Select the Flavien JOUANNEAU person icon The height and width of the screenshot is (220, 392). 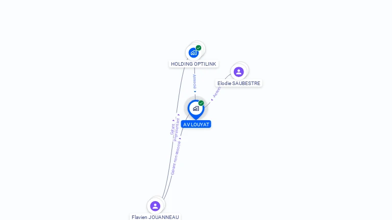point(155,206)
